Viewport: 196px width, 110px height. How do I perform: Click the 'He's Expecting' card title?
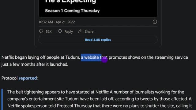(x=70, y=2)
